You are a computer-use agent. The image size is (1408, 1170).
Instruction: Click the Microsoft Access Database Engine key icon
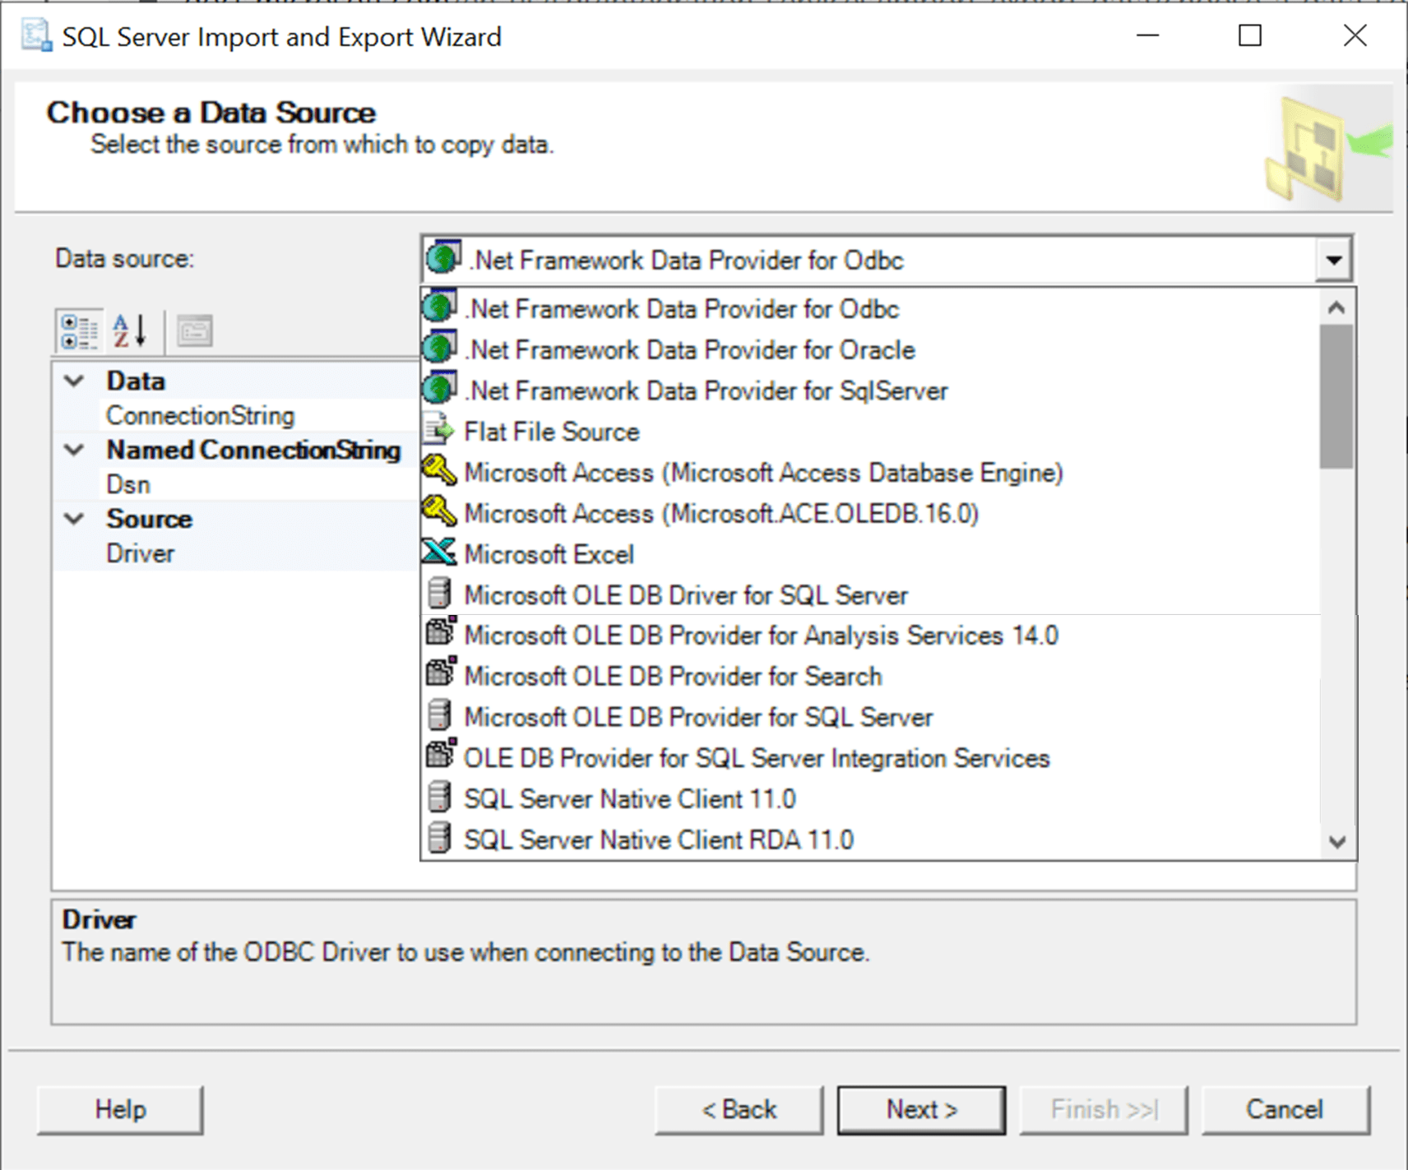(439, 471)
